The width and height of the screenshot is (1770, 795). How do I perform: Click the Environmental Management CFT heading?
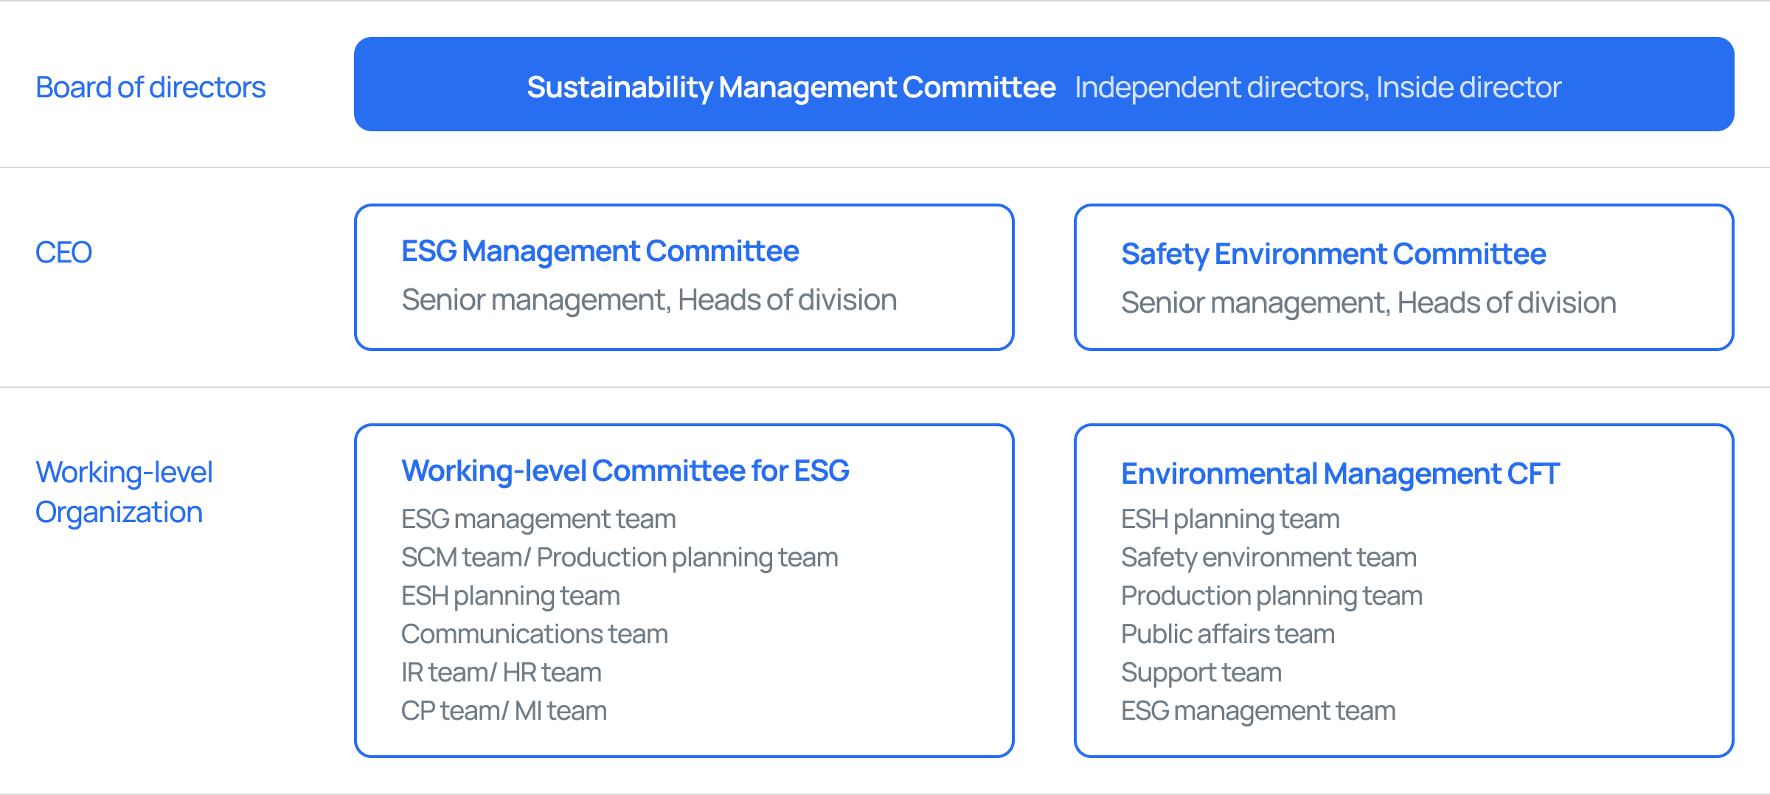point(1339,473)
